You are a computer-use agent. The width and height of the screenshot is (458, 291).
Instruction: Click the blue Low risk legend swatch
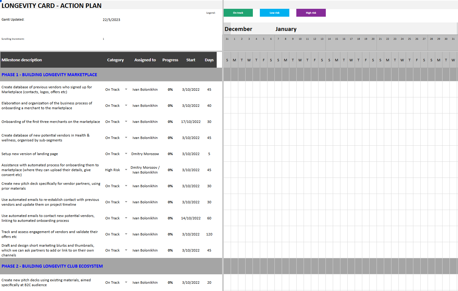(274, 13)
